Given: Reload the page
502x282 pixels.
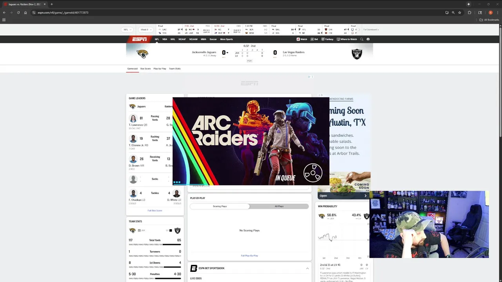Looking at the screenshot, I should click(x=18, y=13).
